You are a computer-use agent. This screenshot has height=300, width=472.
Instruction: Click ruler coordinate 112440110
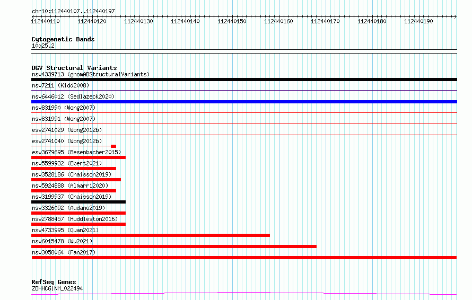[46, 21]
